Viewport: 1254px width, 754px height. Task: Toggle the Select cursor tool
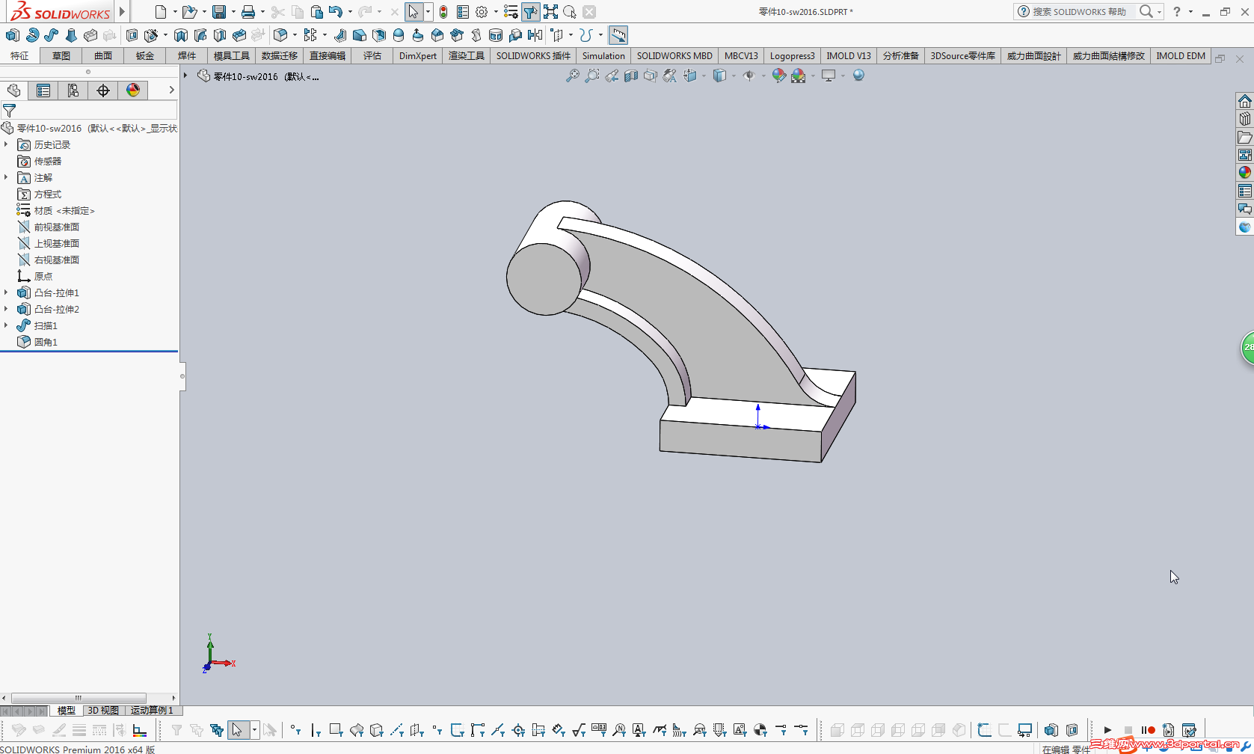(x=414, y=12)
